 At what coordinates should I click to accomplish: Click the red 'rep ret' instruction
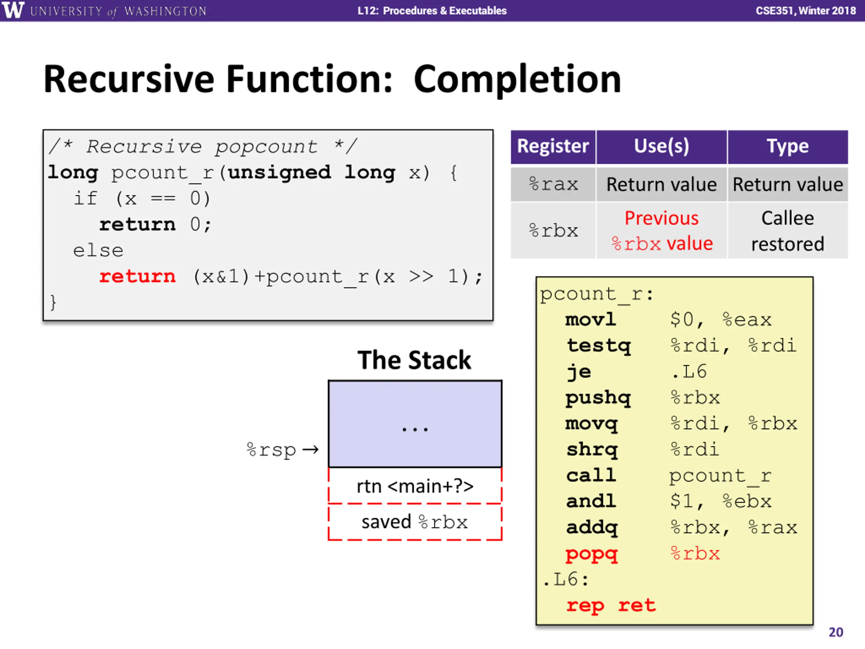coord(611,606)
